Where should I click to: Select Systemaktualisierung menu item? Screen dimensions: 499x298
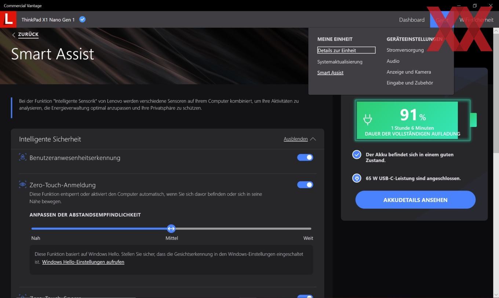(340, 62)
